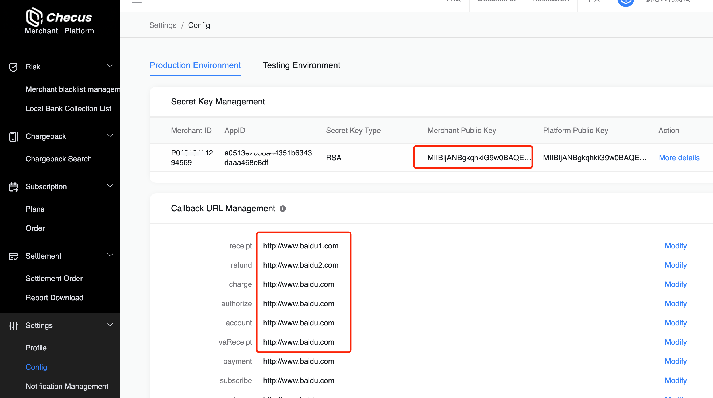Open Plans under Subscription
Image resolution: width=713 pixels, height=398 pixels.
[x=35, y=209]
